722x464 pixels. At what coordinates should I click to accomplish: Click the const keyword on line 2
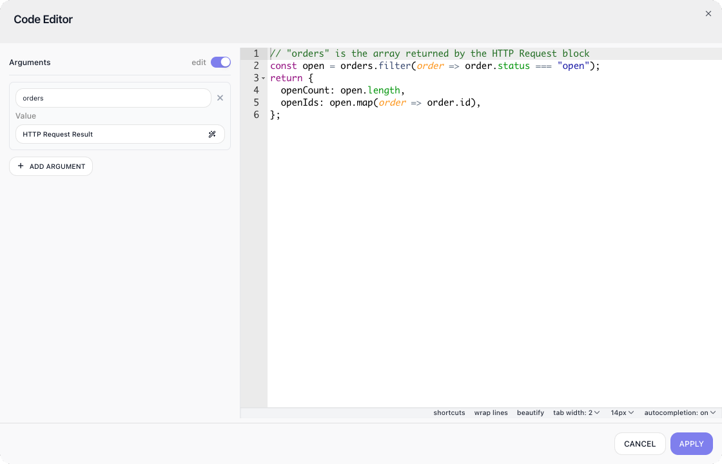pos(284,66)
